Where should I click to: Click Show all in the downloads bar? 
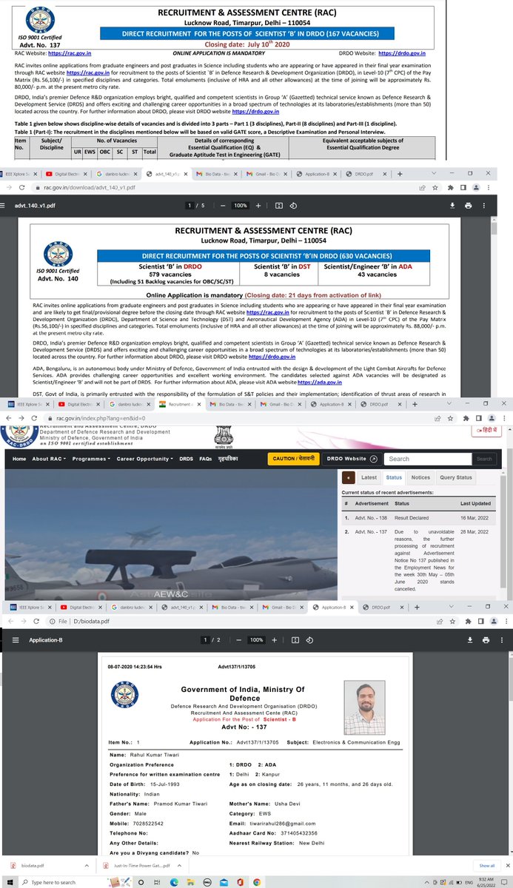coord(486,865)
